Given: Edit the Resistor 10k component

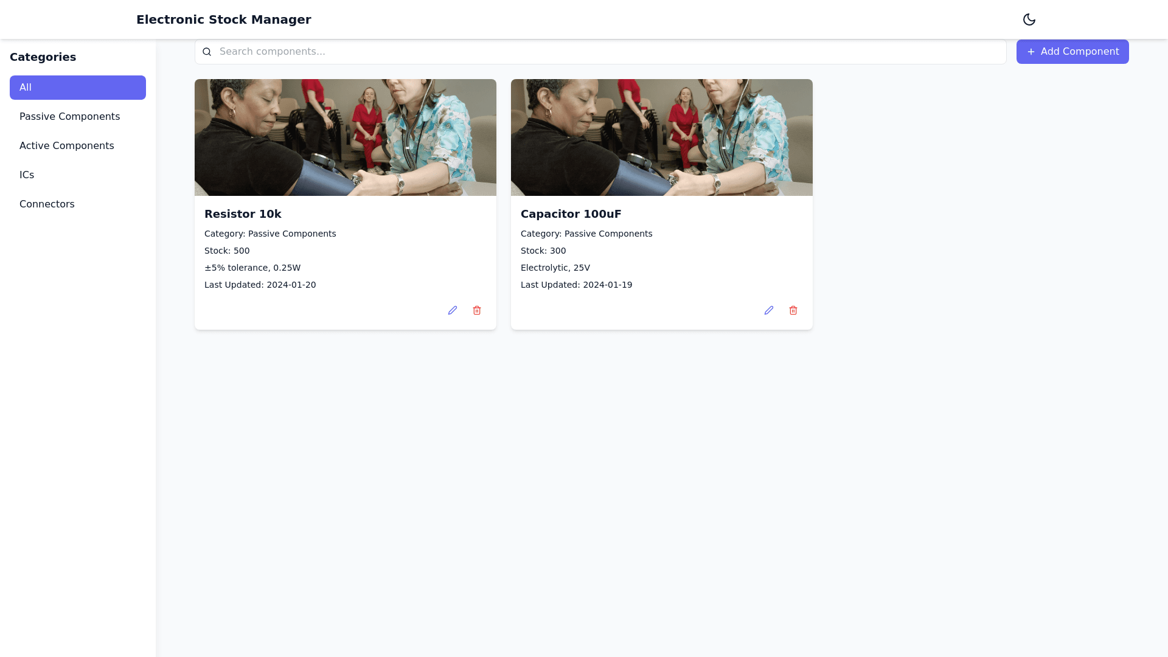Looking at the screenshot, I should click(453, 310).
